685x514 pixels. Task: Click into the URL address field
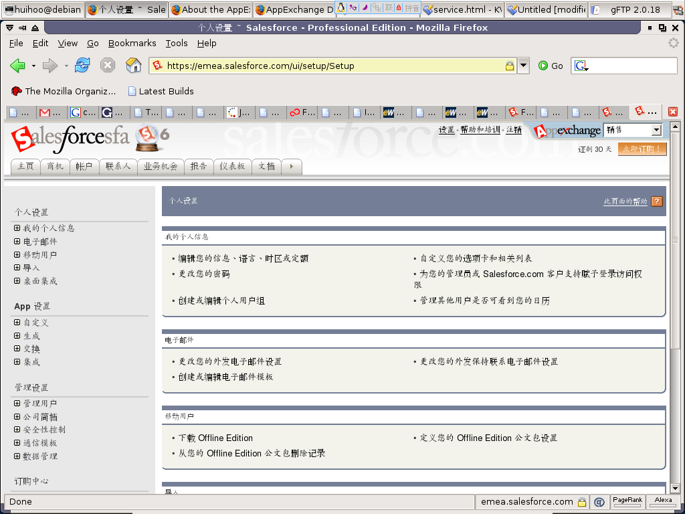click(334, 66)
